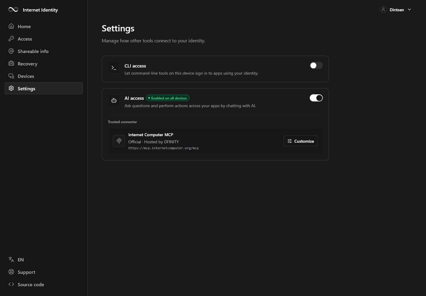The width and height of the screenshot is (426, 296).
Task: Open the Access section
Action: 43,39
